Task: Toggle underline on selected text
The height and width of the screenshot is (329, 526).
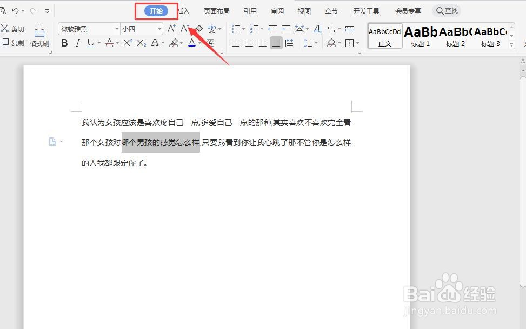Action: point(91,43)
